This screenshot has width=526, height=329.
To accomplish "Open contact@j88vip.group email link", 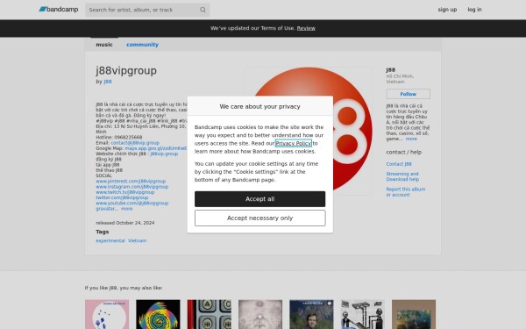I will point(135,143).
